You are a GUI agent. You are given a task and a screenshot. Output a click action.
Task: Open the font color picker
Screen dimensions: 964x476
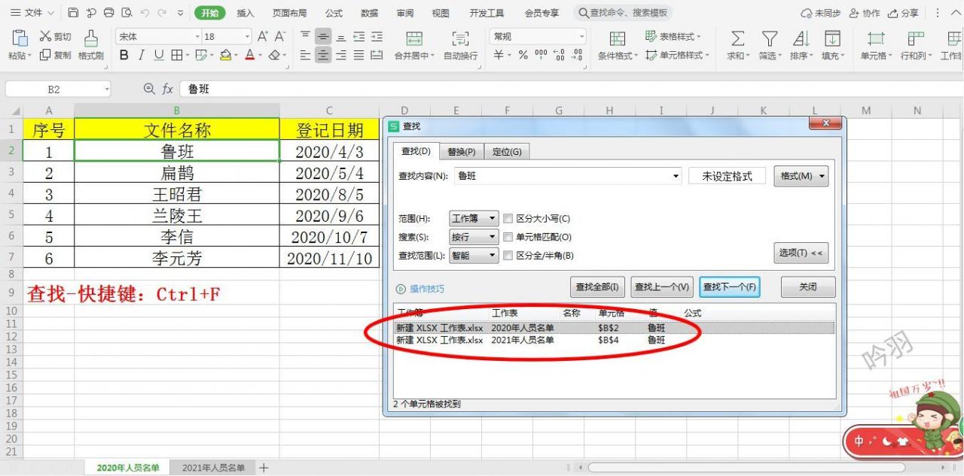(261, 55)
